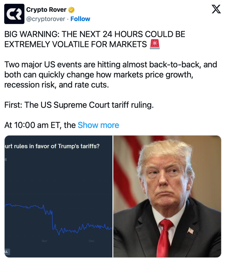Click the red siren emoji
This screenshot has width=227, height=261.
155,44
